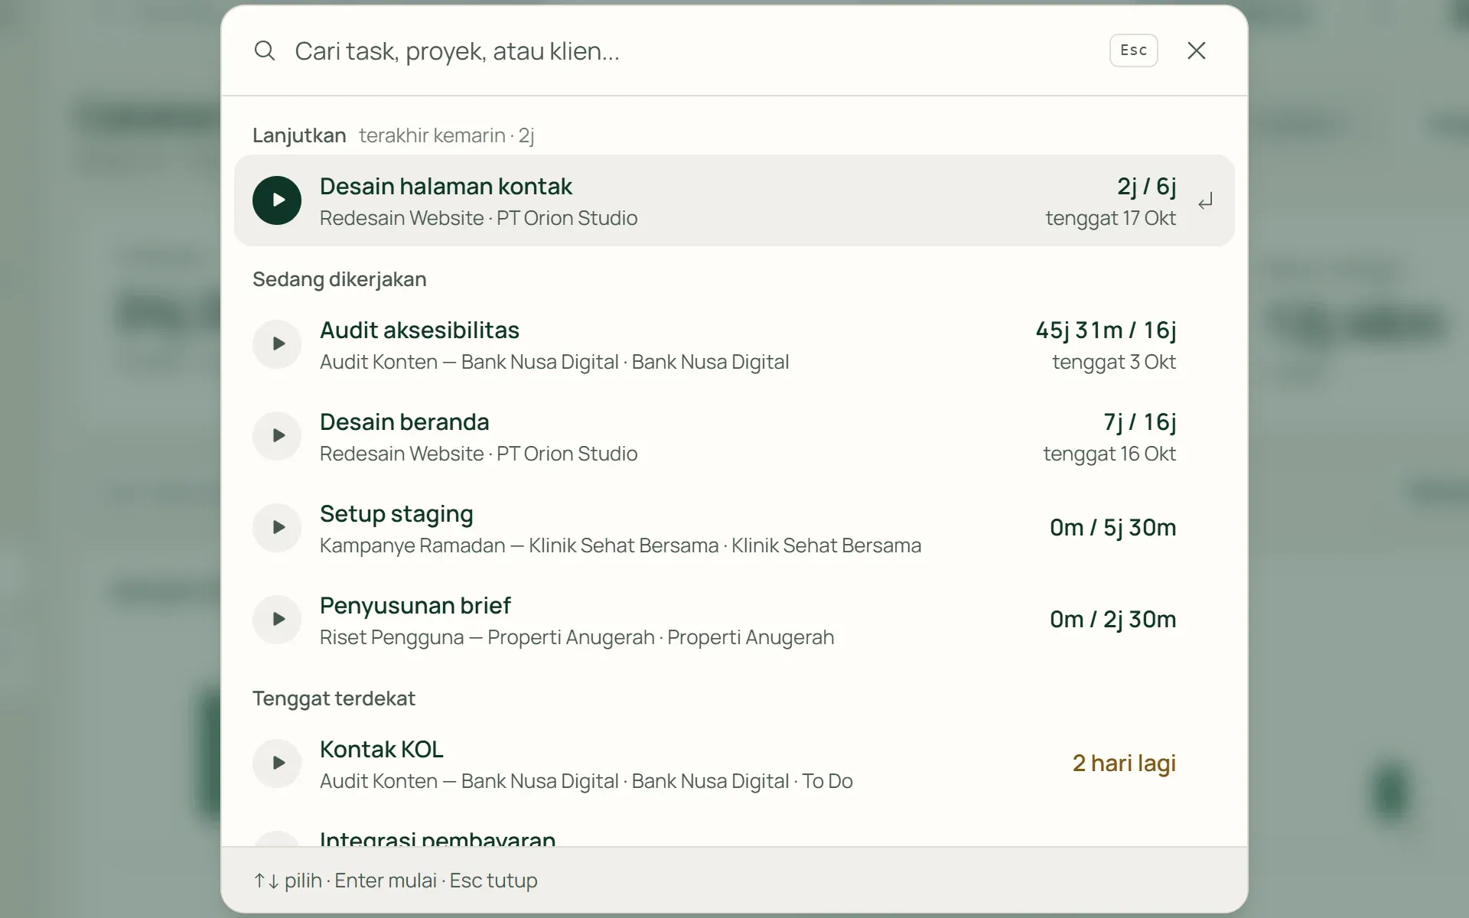Click Kontak KOL subtitle ending 'To Do'
The width and height of the screenshot is (1469, 918).
[x=586, y=781]
